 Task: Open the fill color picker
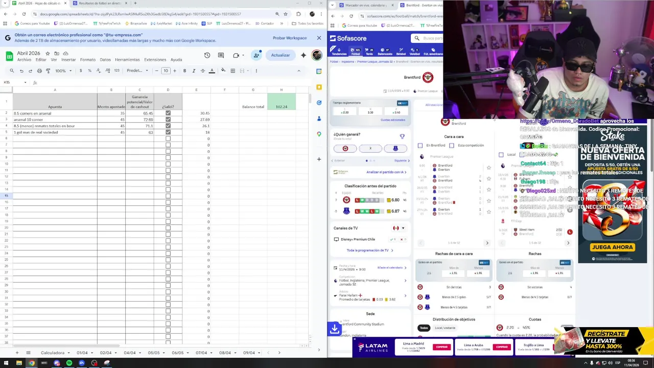[223, 71]
